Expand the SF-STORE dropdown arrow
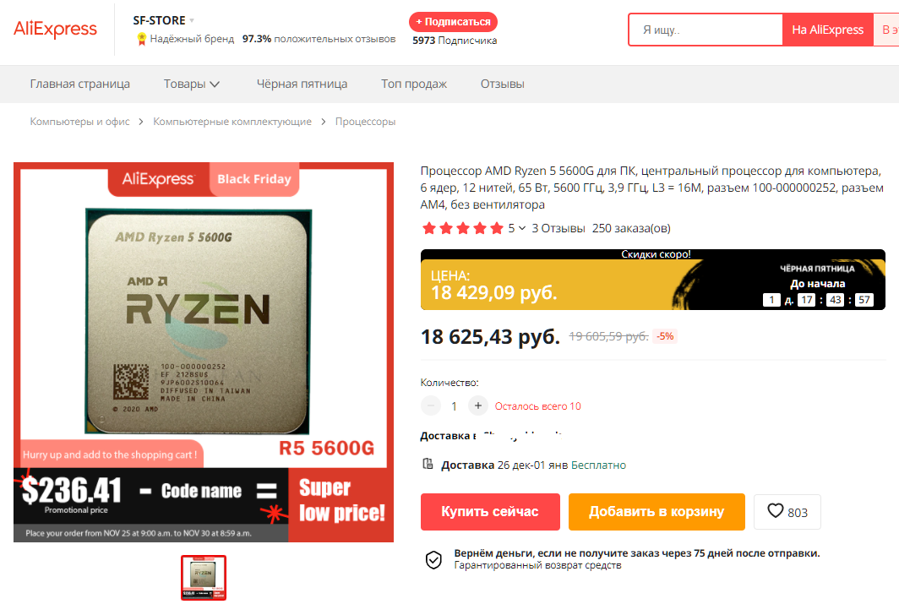 192,20
